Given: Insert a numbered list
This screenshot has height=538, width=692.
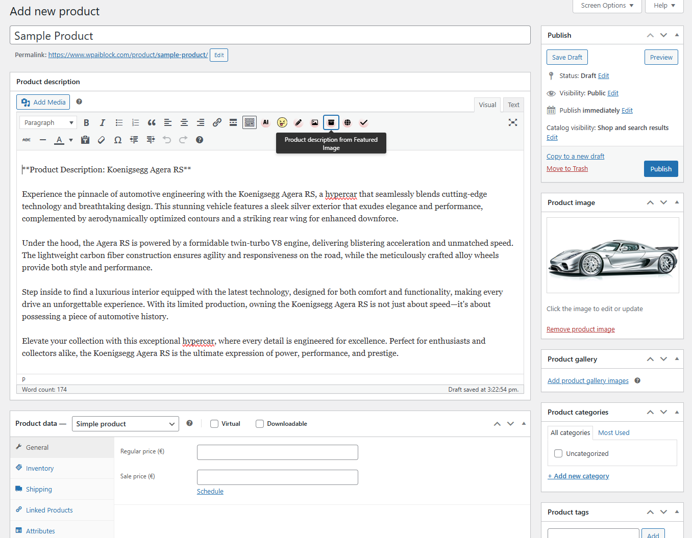Looking at the screenshot, I should (x=135, y=122).
